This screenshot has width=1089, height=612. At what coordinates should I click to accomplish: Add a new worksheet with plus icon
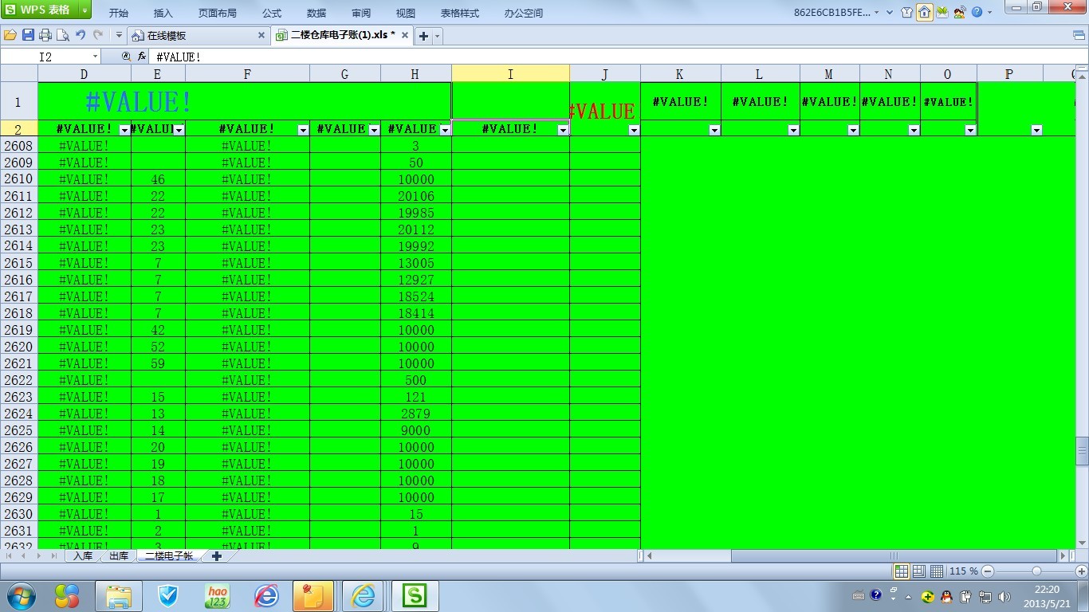click(x=216, y=556)
